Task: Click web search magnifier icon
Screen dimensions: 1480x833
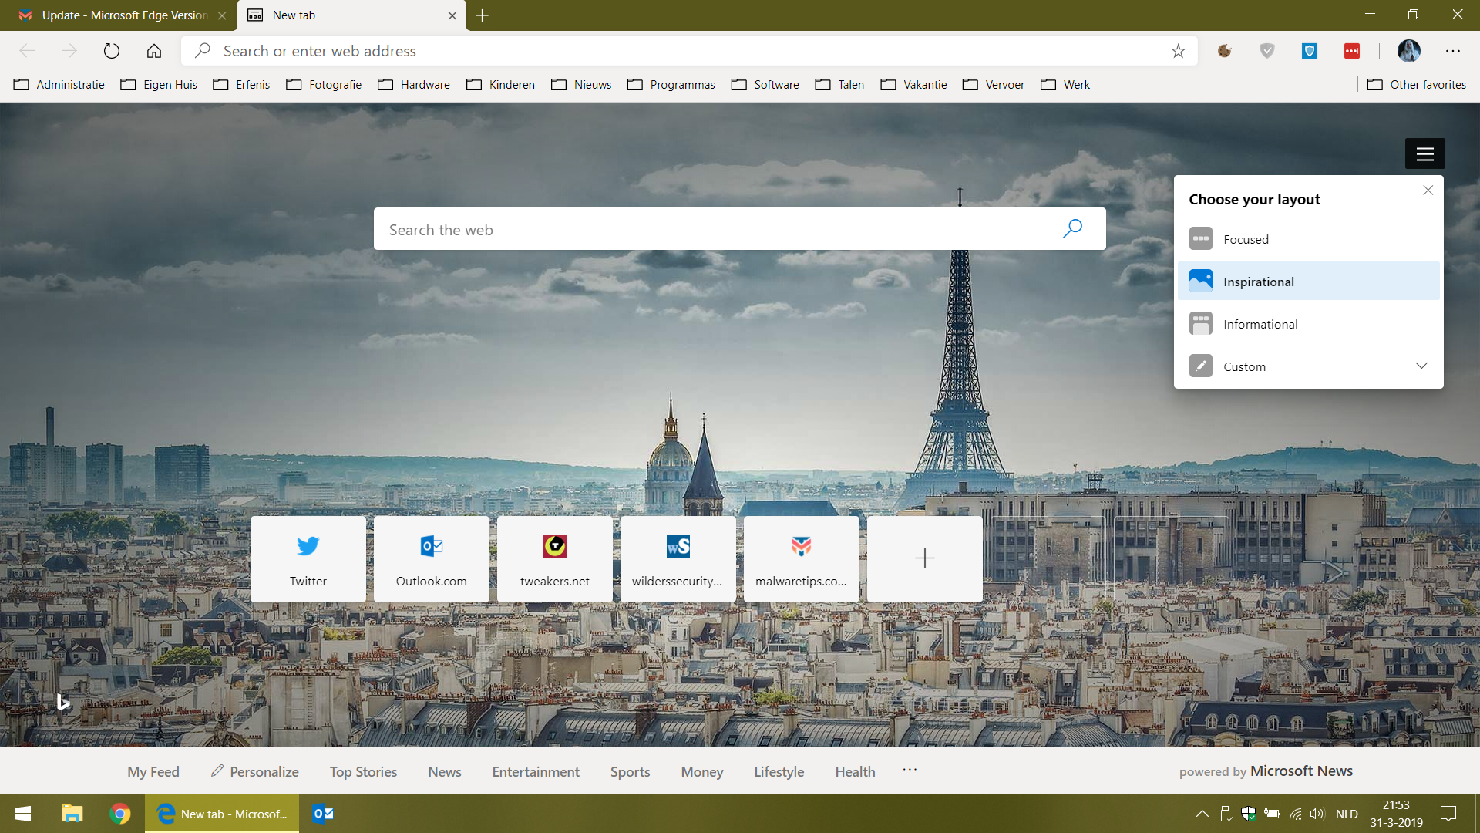Action: 1072,229
